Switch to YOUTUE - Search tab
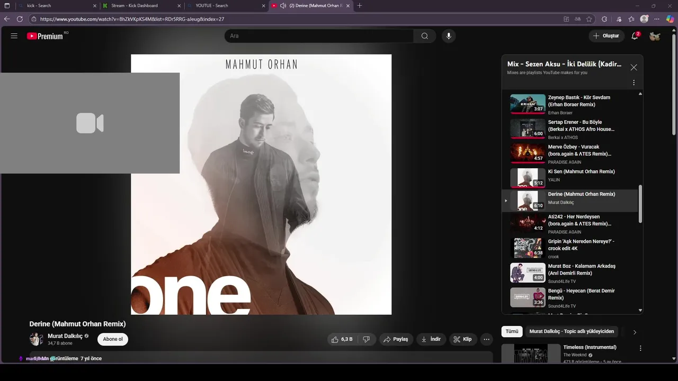 [226, 5]
